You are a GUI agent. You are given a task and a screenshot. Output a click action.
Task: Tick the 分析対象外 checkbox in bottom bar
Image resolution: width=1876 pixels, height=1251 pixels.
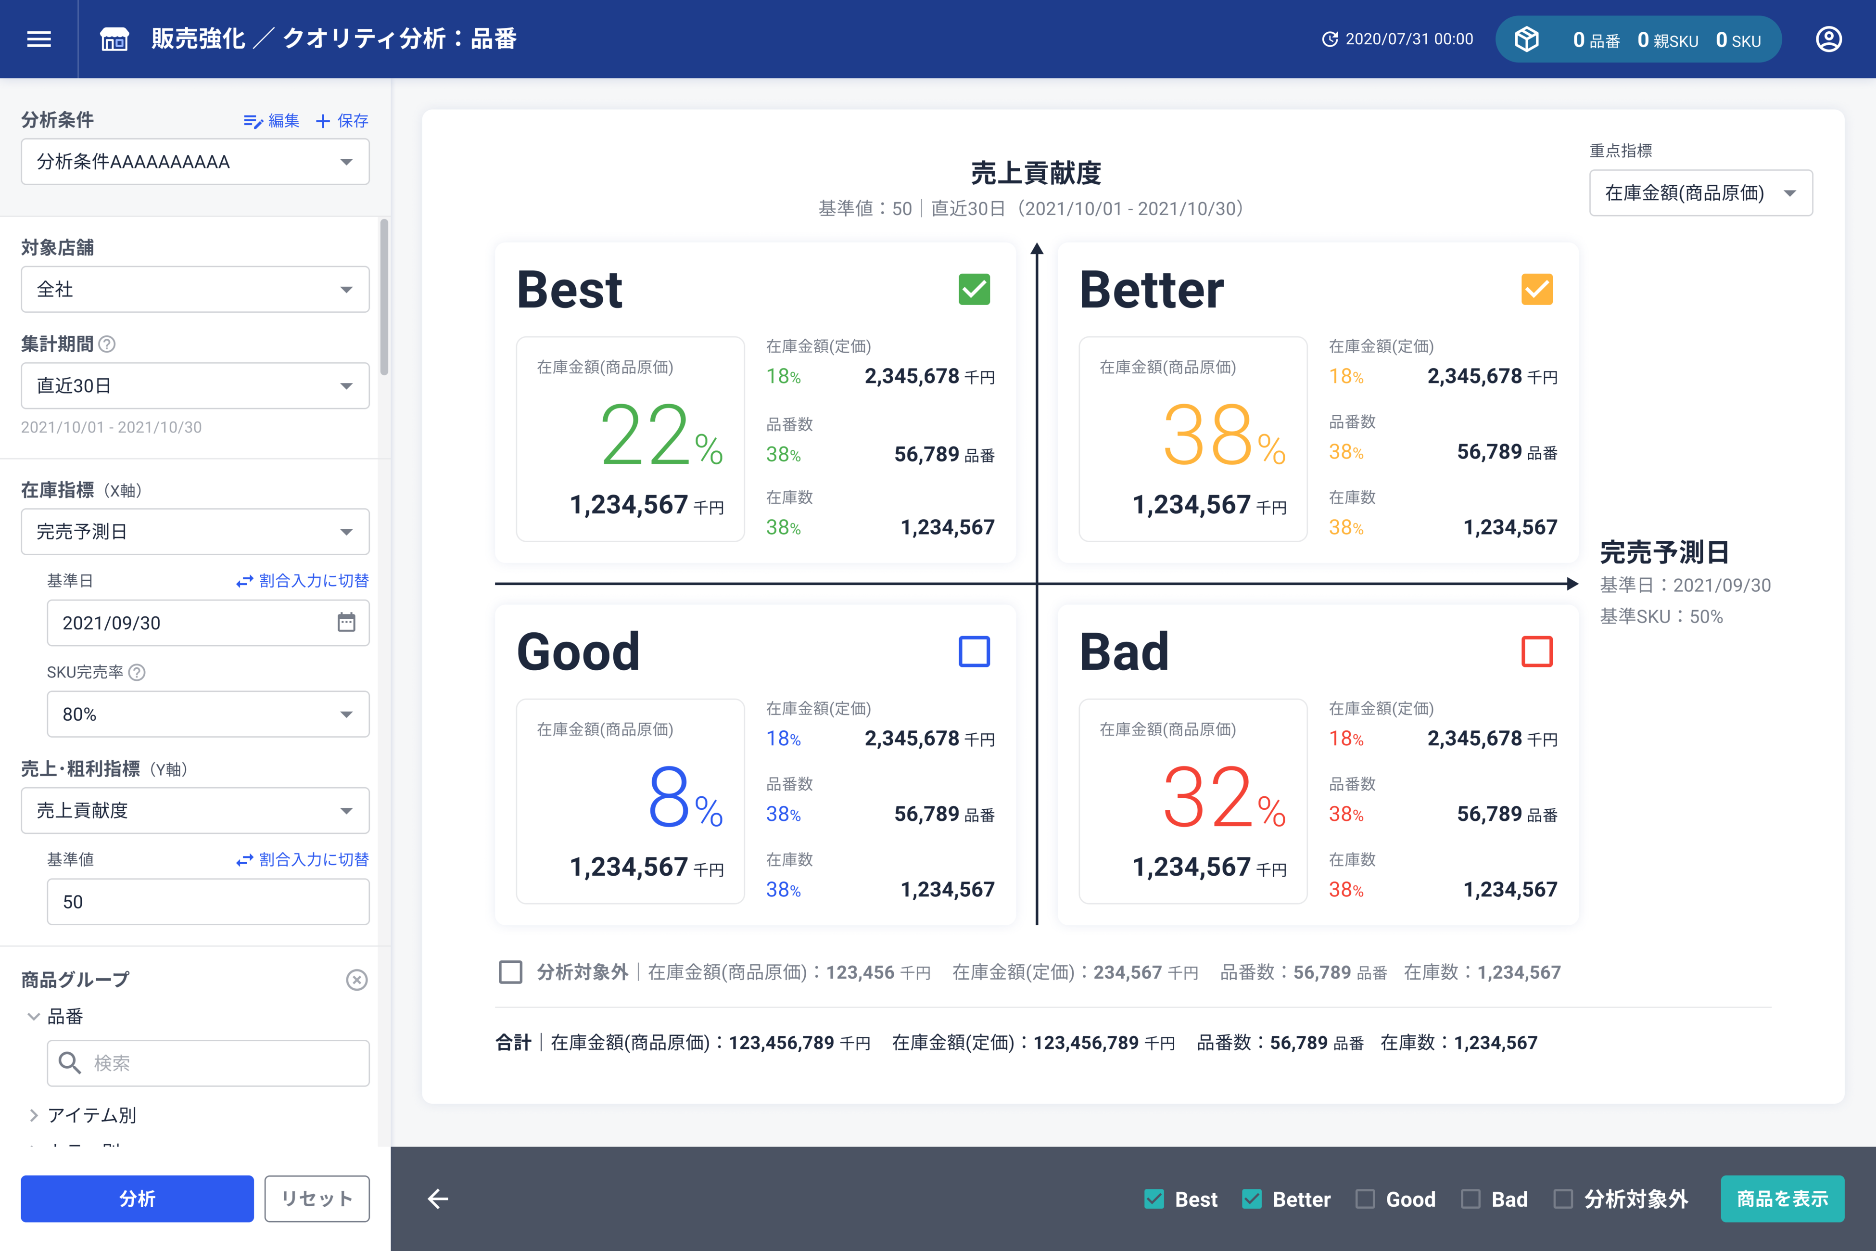[x=1563, y=1199]
